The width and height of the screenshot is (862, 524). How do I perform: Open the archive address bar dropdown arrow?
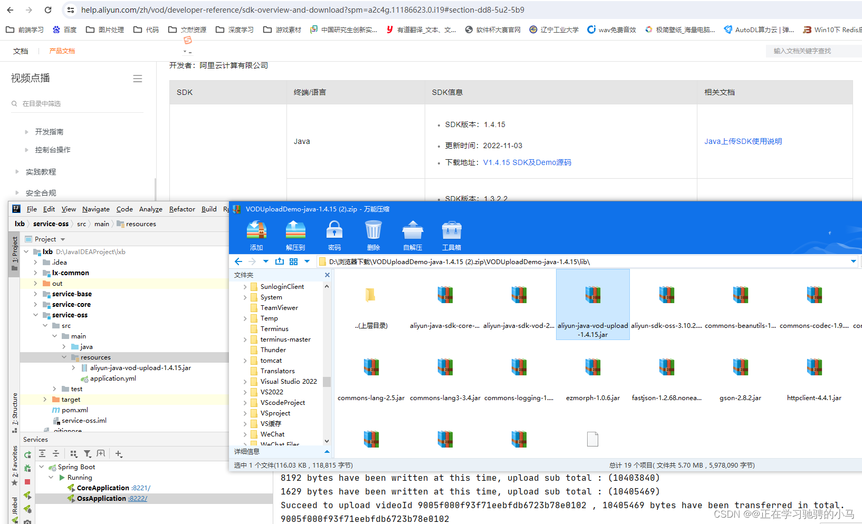[853, 261]
